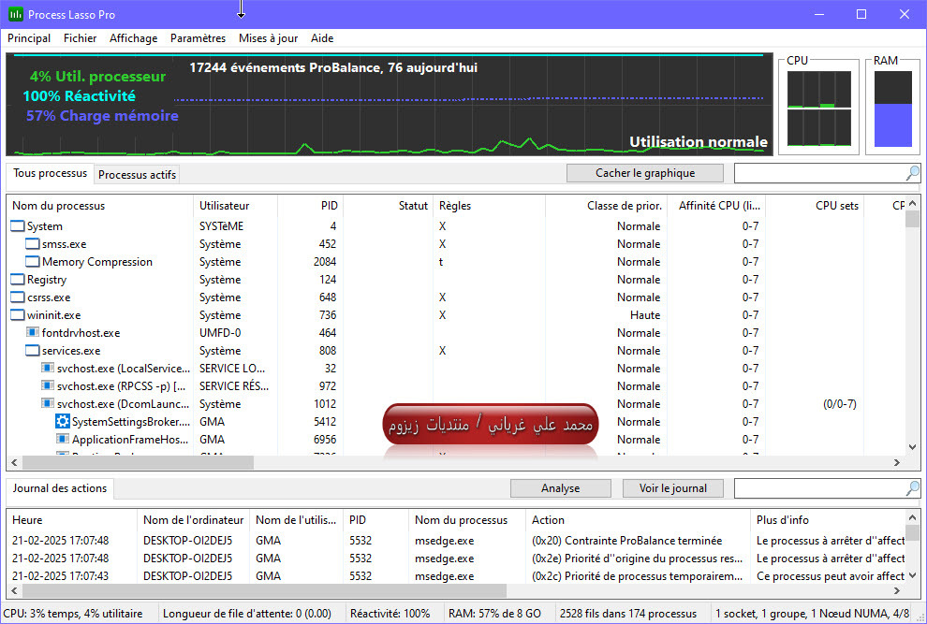Image resolution: width=927 pixels, height=624 pixels.
Task: Click the magnifier icon in the process search box
Action: [912, 173]
